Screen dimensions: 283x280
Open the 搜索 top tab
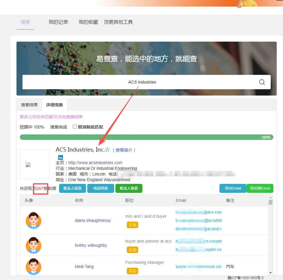tap(25, 22)
